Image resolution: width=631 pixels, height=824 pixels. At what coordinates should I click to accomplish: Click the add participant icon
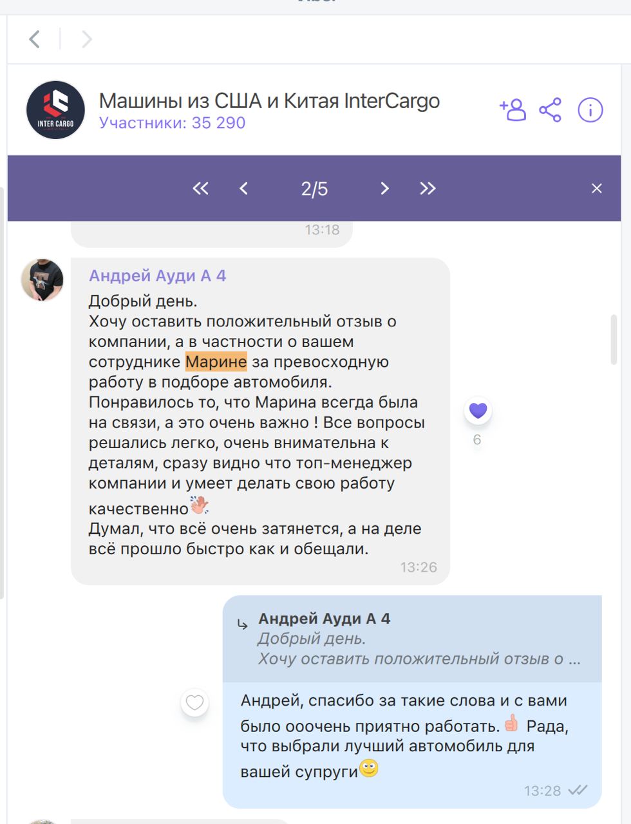tap(513, 110)
